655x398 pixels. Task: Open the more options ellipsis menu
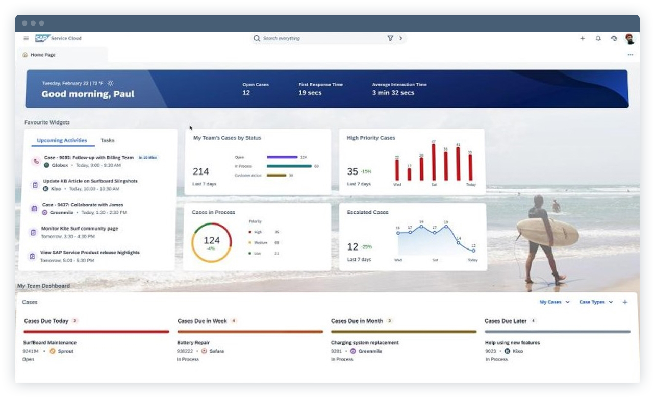point(629,54)
